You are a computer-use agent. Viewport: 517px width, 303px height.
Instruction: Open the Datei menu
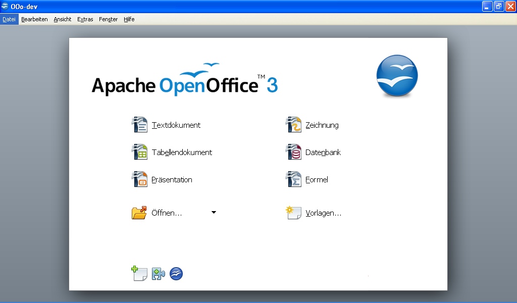point(9,19)
